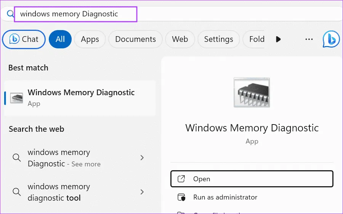Click Run as administrator option
Viewport: 343px width, 214px height.
[x=225, y=197]
